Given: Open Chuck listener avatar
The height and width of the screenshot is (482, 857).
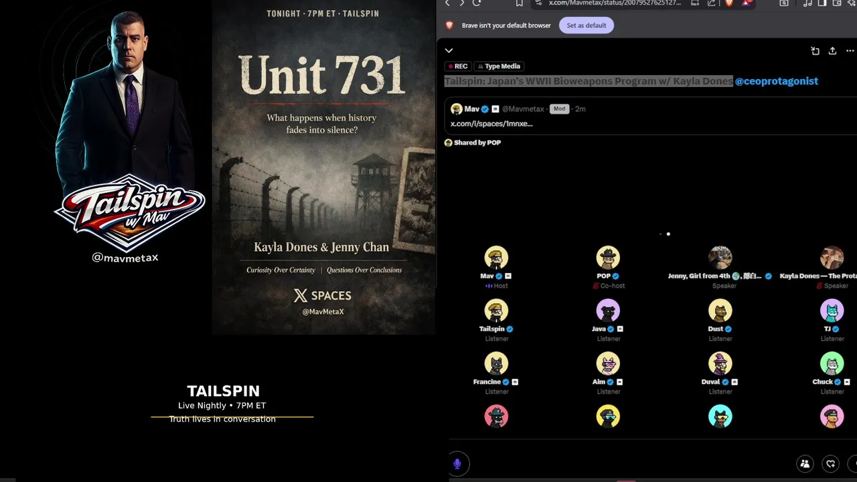Looking at the screenshot, I should click(x=832, y=364).
